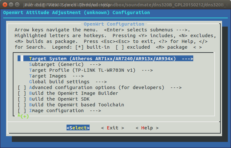Toggle Build the OpenWrt SDK checkbox
The height and width of the screenshot is (148, 231).
coord(22,99)
